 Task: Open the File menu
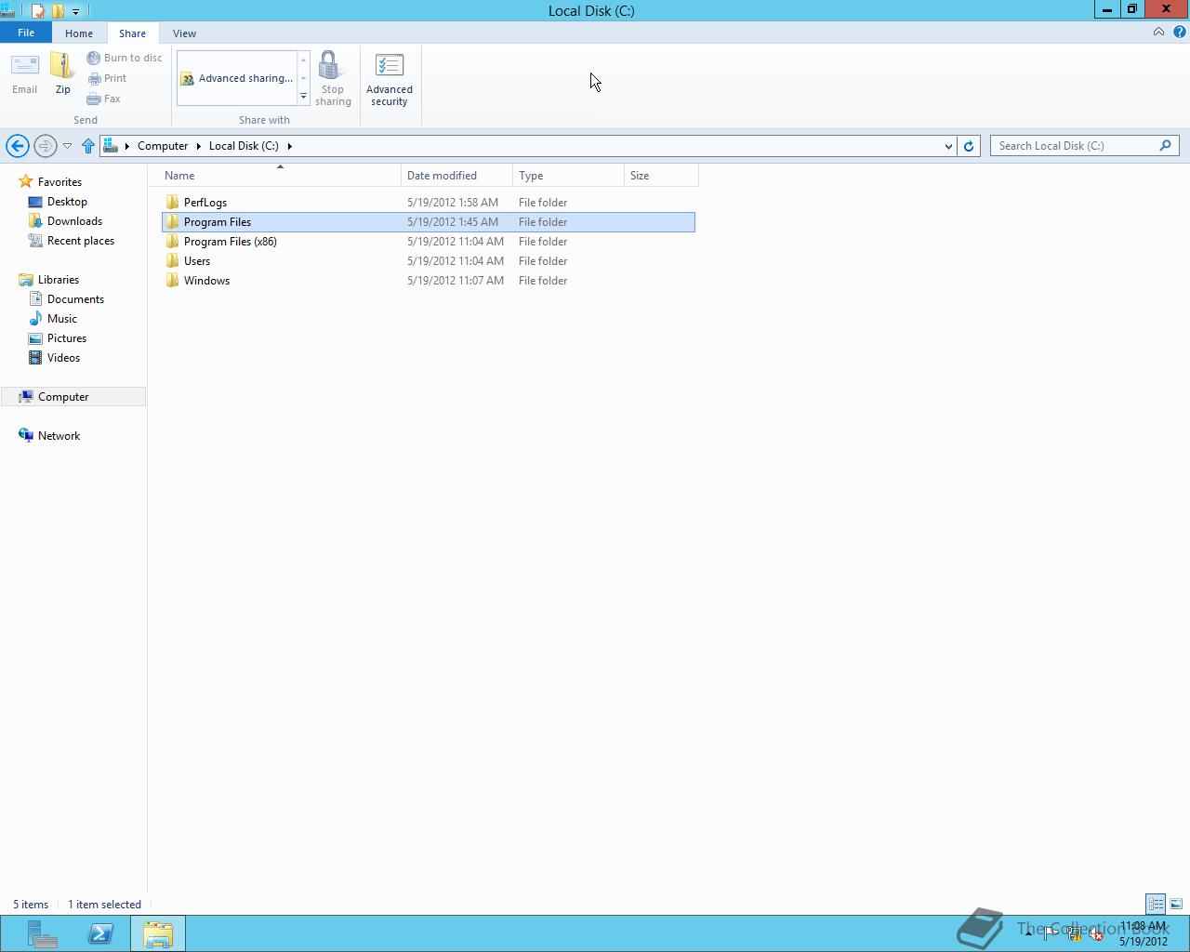click(26, 33)
